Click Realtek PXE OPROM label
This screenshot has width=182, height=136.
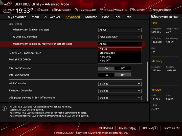20,59
